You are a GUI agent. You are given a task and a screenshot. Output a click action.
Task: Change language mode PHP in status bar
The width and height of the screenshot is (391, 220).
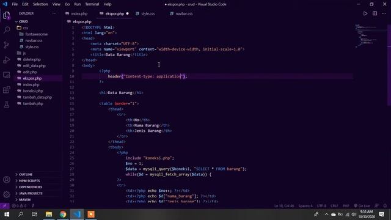coord(346,206)
